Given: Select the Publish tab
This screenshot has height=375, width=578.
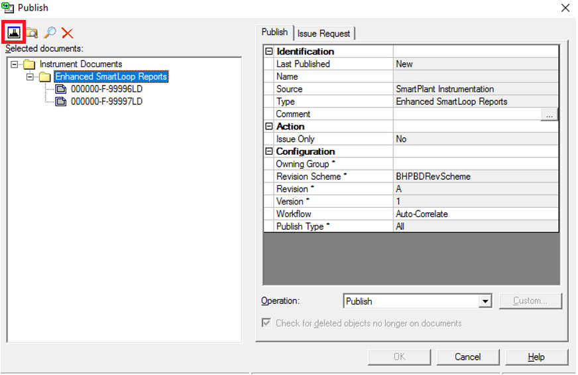Looking at the screenshot, I should click(x=274, y=32).
